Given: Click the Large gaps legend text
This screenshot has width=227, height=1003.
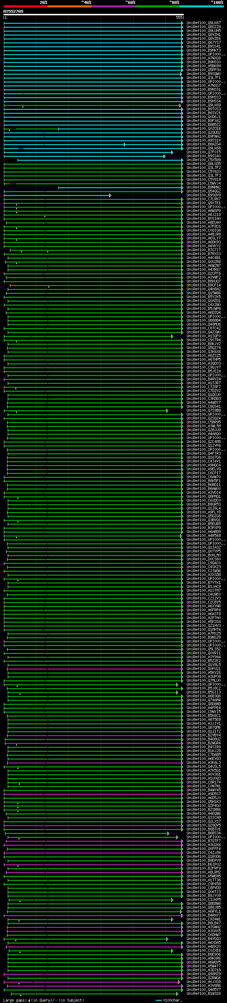Looking at the screenshot, I should coord(44,1000).
